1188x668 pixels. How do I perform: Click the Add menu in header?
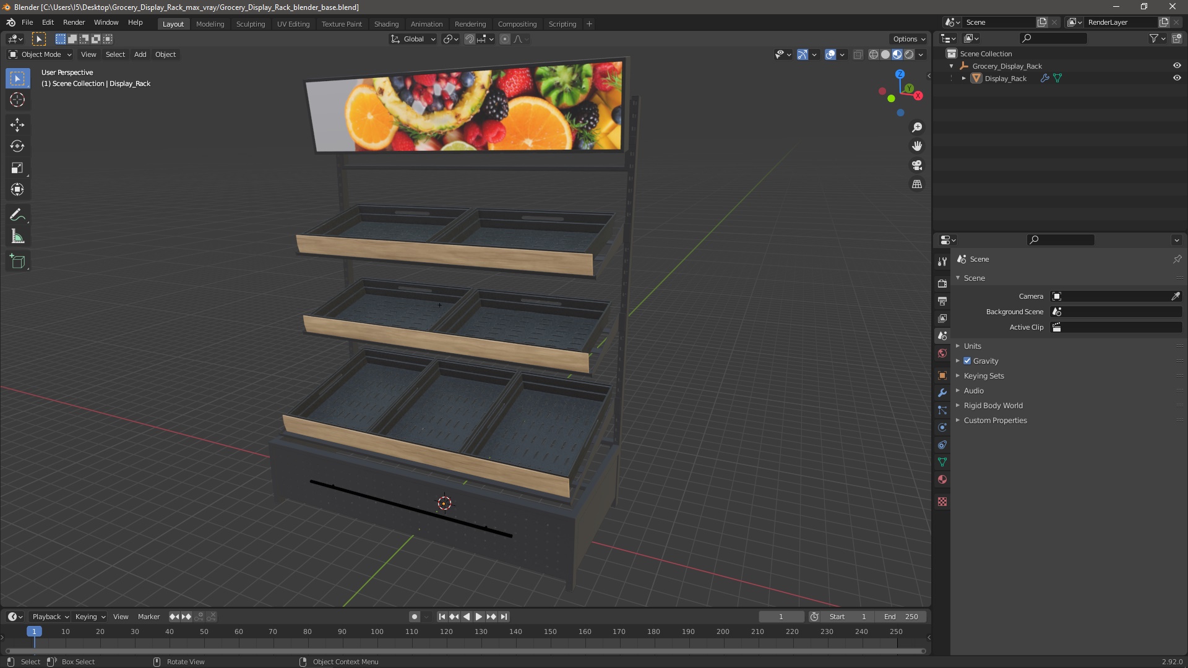139,54
